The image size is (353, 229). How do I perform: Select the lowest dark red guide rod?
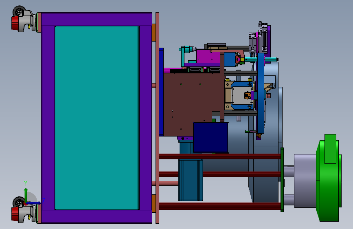220,207
